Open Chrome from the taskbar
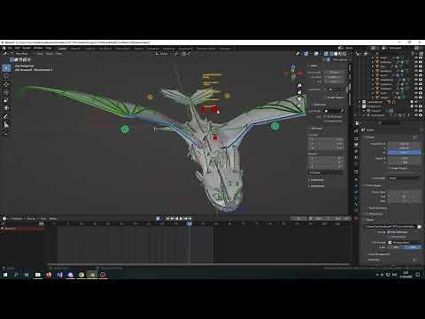This screenshot has width=425, height=319. click(81, 275)
